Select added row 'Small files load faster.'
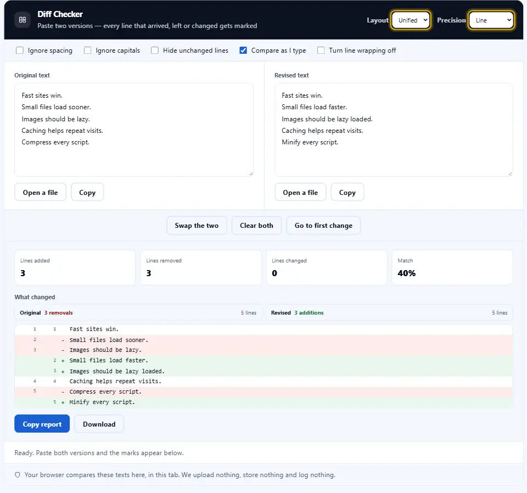This screenshot has height=493, width=527. (x=263, y=361)
